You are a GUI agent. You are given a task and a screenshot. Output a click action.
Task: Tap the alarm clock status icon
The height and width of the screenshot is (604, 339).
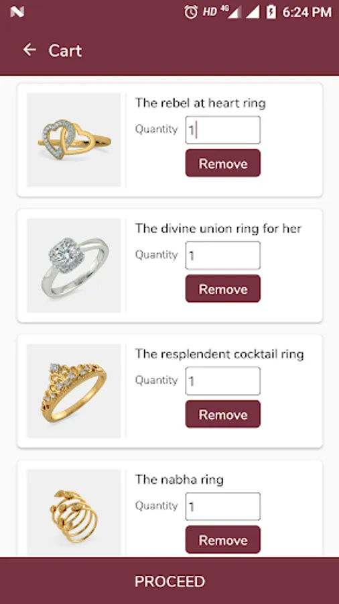click(191, 12)
